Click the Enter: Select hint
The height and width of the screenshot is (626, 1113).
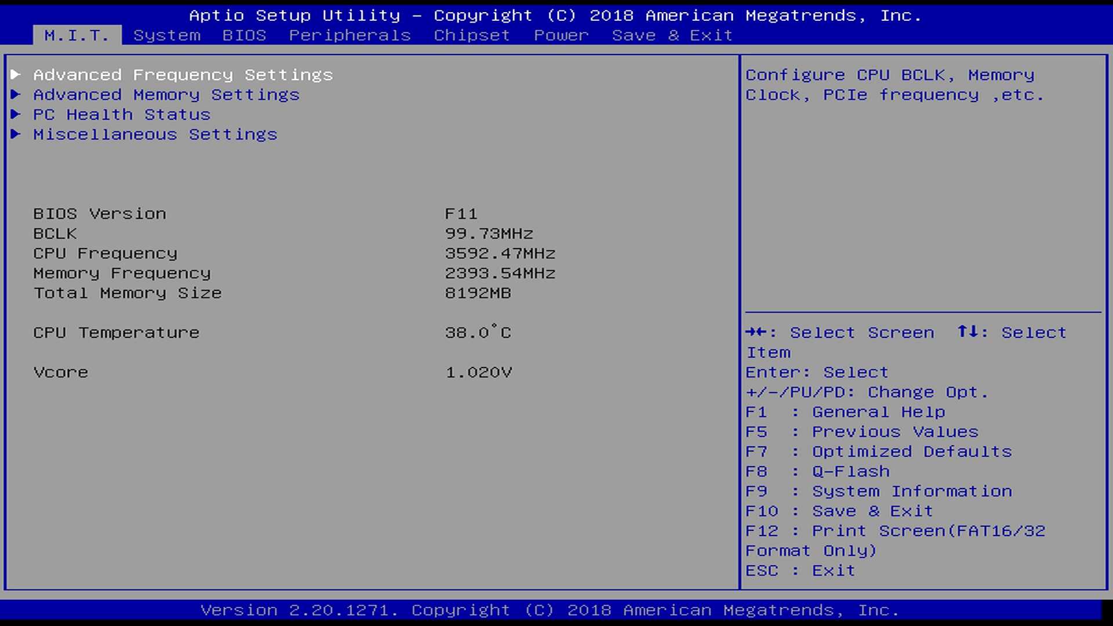pyautogui.click(x=817, y=372)
